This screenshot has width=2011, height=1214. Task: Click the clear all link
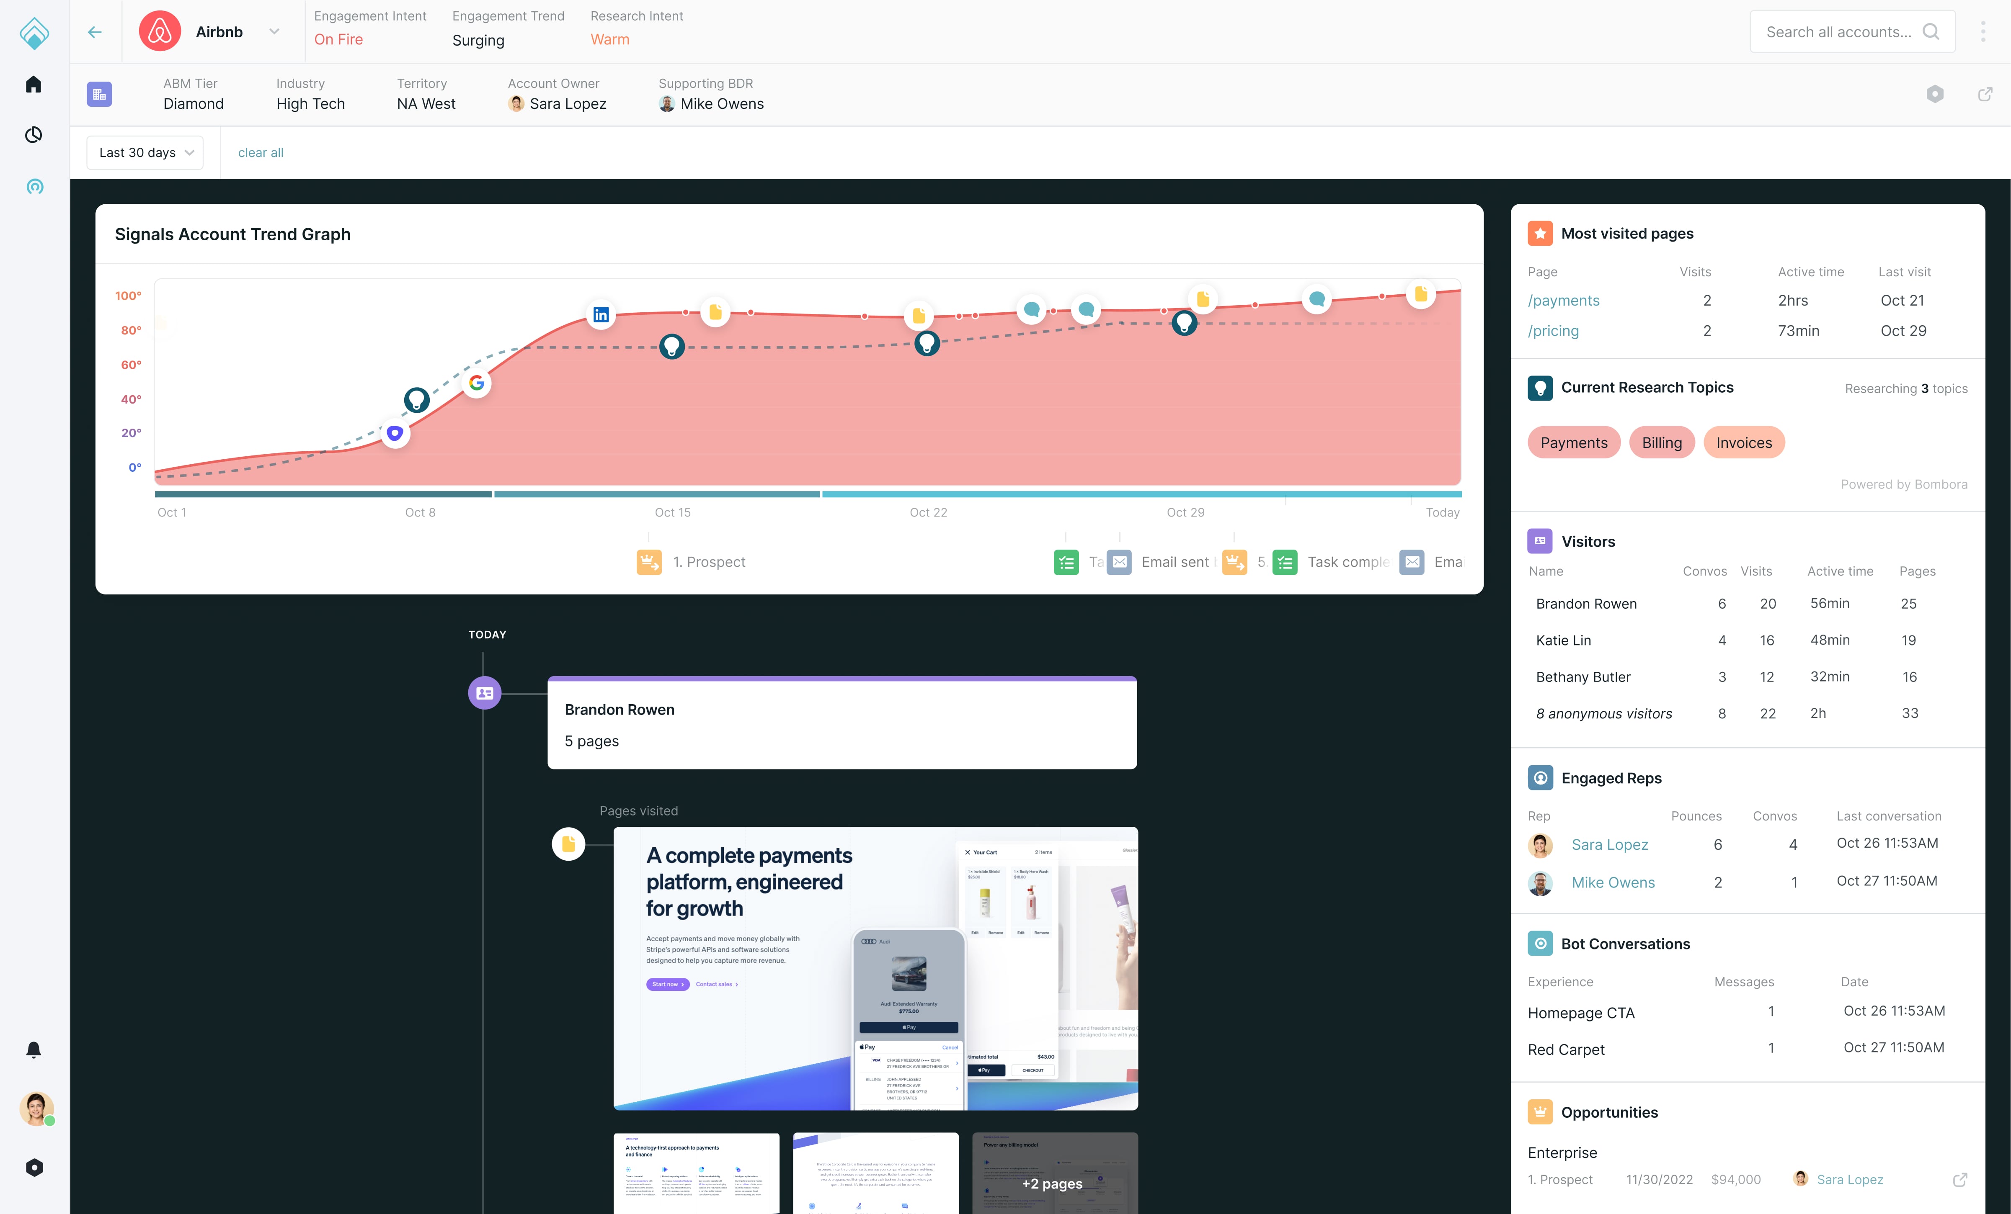pyautogui.click(x=261, y=152)
